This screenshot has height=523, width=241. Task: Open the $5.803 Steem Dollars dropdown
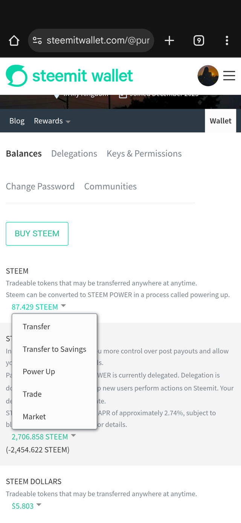coord(26,506)
